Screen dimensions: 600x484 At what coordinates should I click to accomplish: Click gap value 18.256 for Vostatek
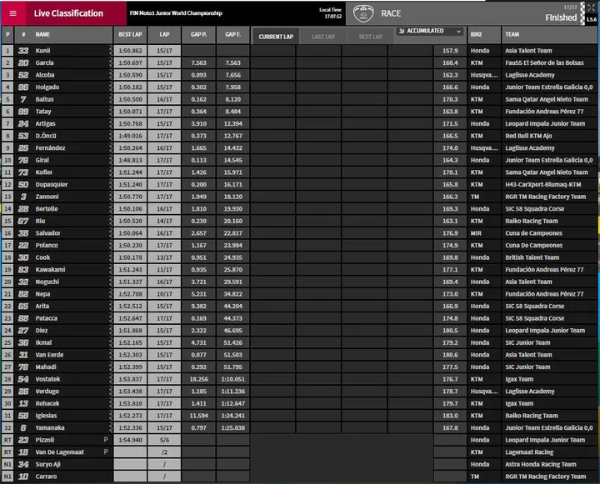coord(198,379)
